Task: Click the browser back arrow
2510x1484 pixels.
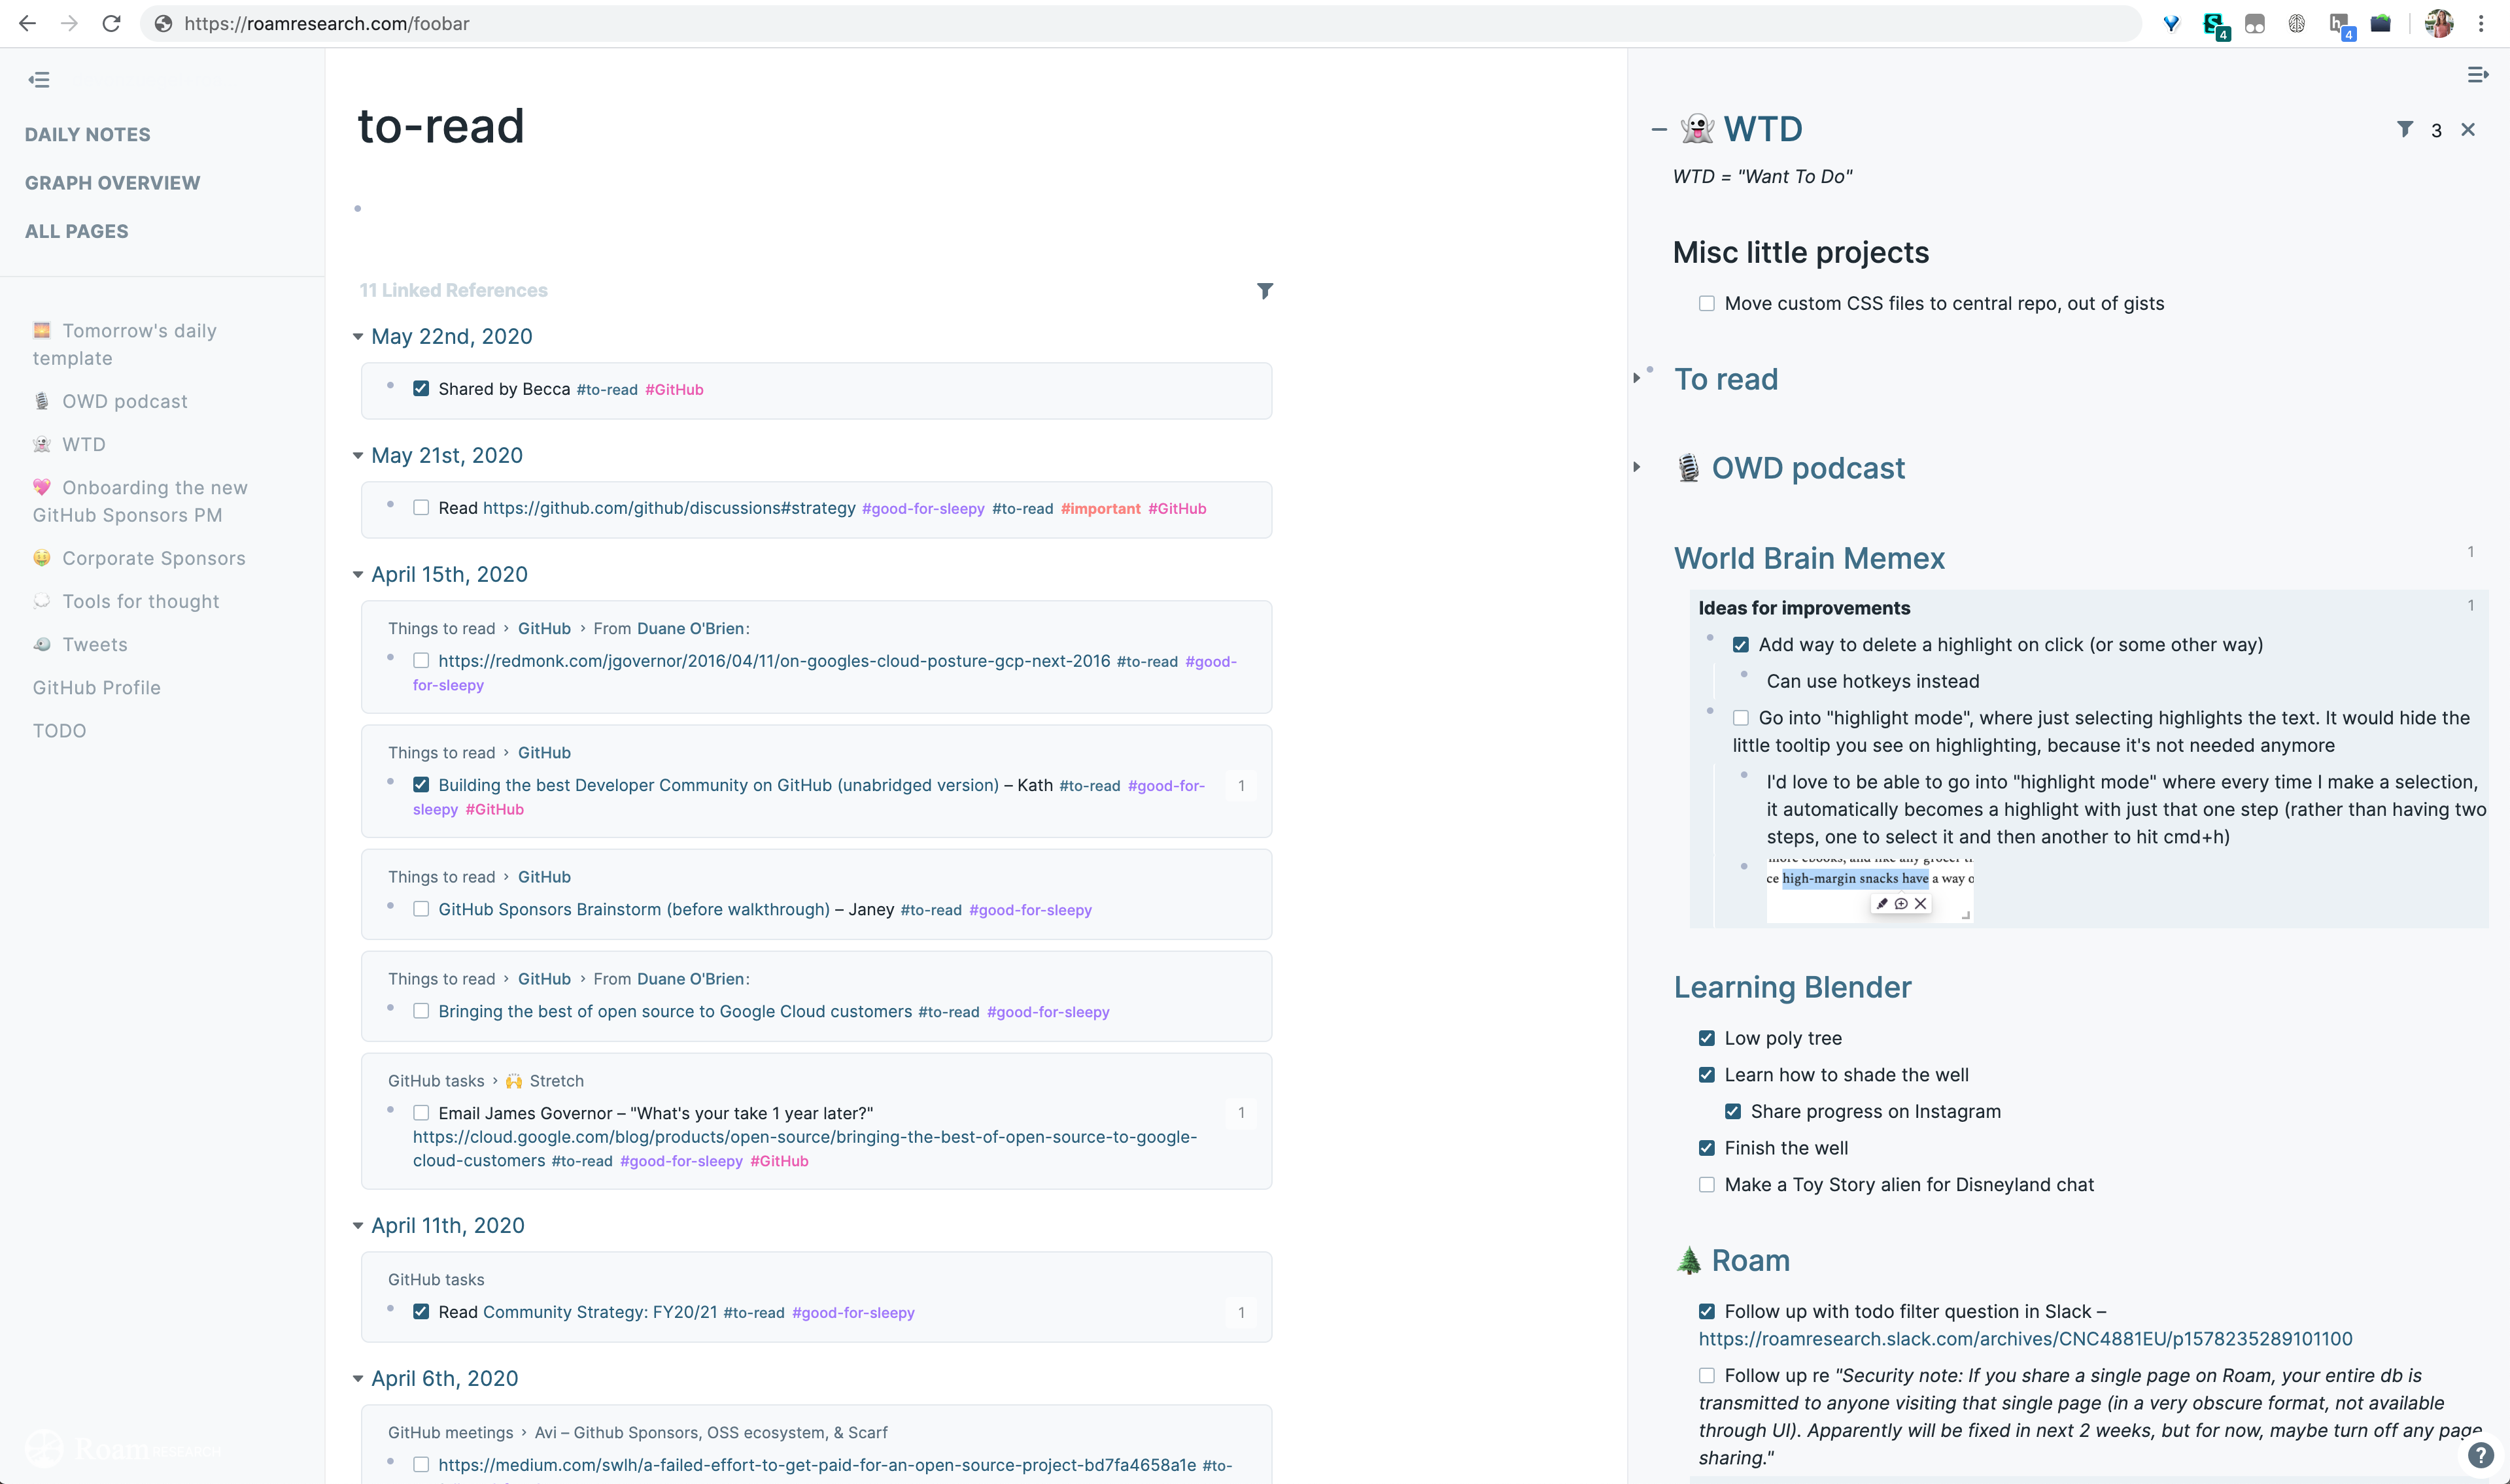Action: [27, 23]
